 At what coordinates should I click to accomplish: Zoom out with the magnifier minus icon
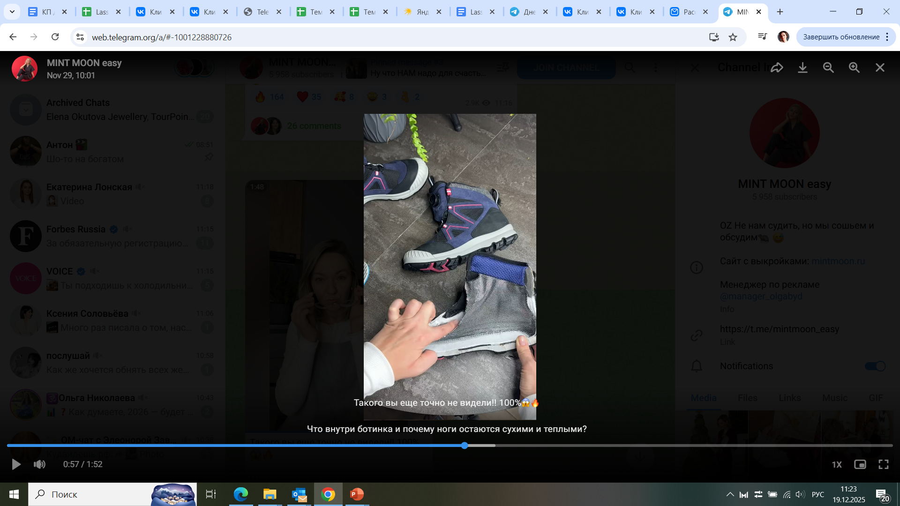click(x=828, y=67)
